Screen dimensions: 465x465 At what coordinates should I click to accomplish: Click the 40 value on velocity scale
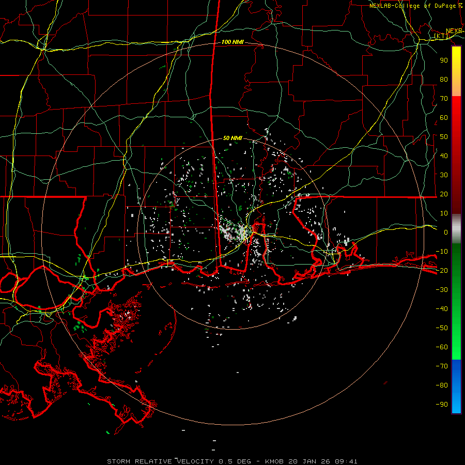444,156
